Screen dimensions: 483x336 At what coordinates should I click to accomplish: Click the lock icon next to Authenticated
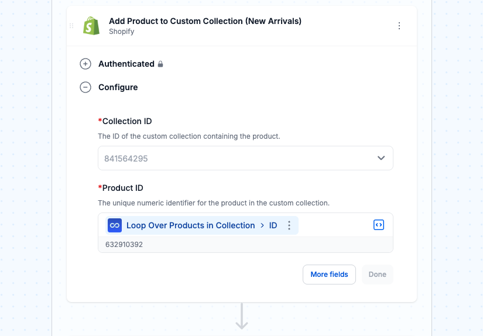click(x=160, y=64)
